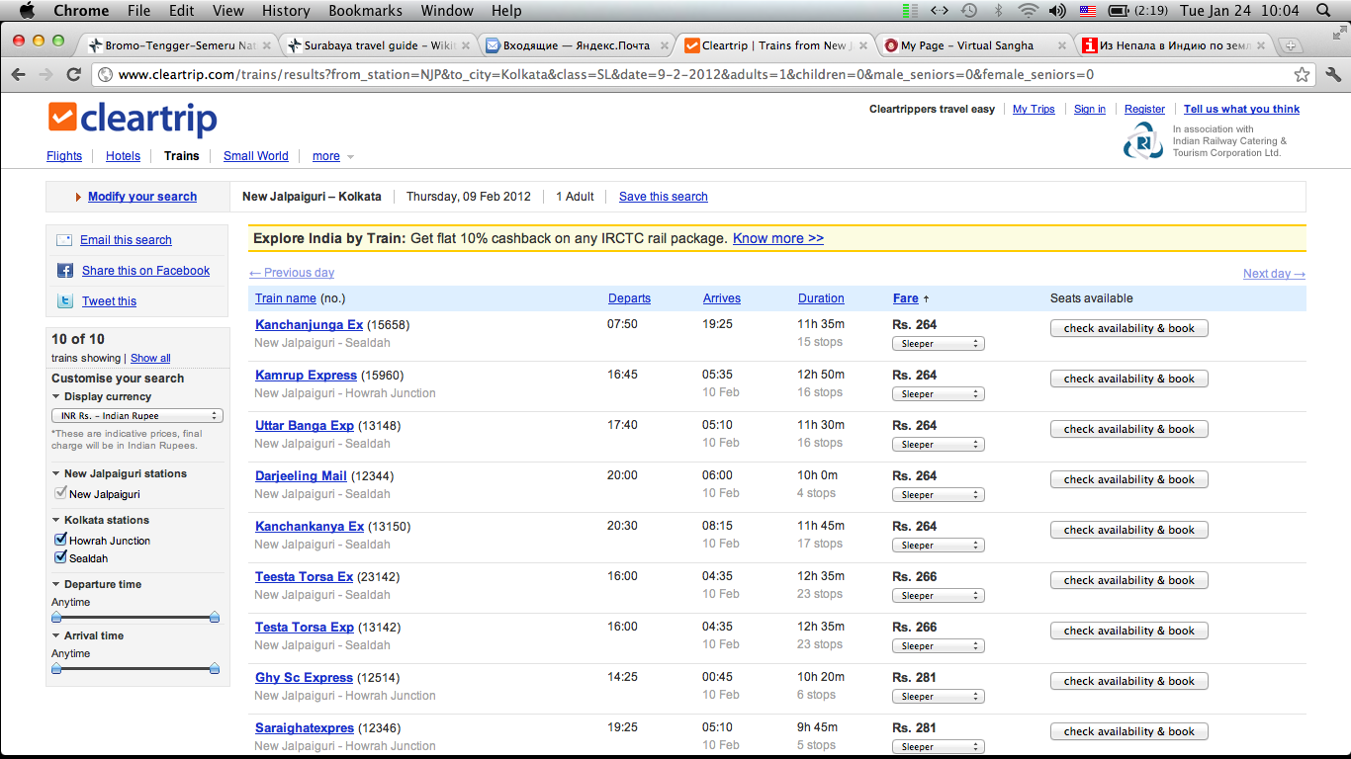
Task: Open the class dropdown for Kanchanjunga Ex
Action: point(938,344)
